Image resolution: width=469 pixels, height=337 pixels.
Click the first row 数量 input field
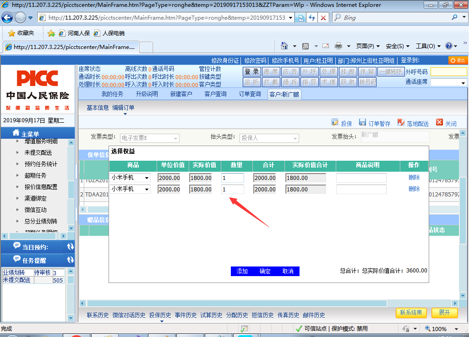tap(233, 178)
